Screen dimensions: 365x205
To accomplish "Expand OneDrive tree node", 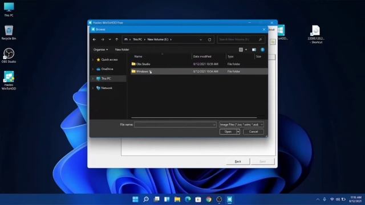I will point(93,69).
